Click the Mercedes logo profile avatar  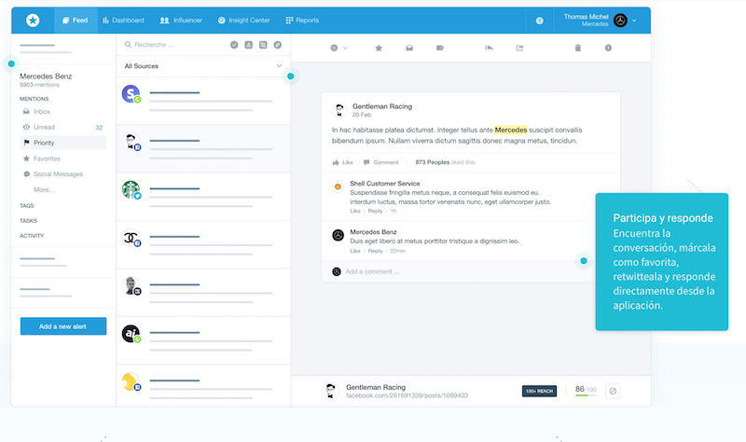click(x=620, y=21)
